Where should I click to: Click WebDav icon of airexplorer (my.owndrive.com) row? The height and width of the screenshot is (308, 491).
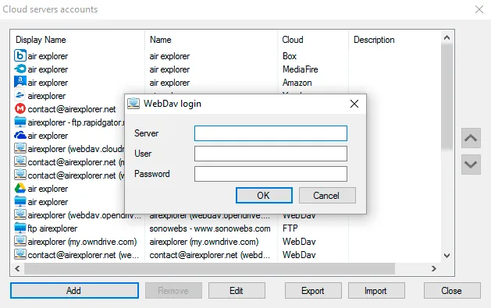click(x=20, y=241)
